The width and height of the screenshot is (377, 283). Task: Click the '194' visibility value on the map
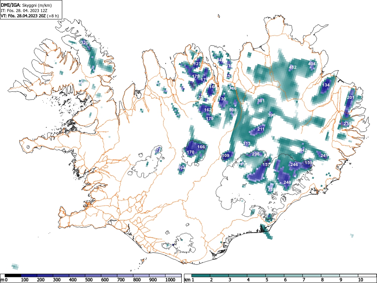[182, 168]
